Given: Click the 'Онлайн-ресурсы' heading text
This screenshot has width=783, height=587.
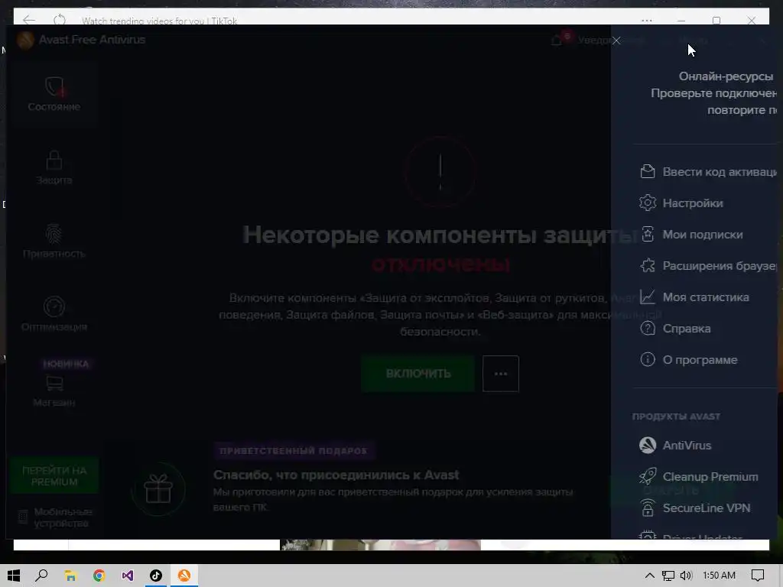Looking at the screenshot, I should (726, 76).
